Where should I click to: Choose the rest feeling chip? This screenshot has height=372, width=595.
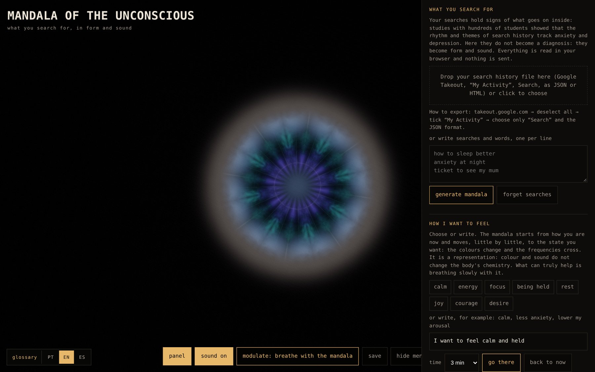coord(567,287)
